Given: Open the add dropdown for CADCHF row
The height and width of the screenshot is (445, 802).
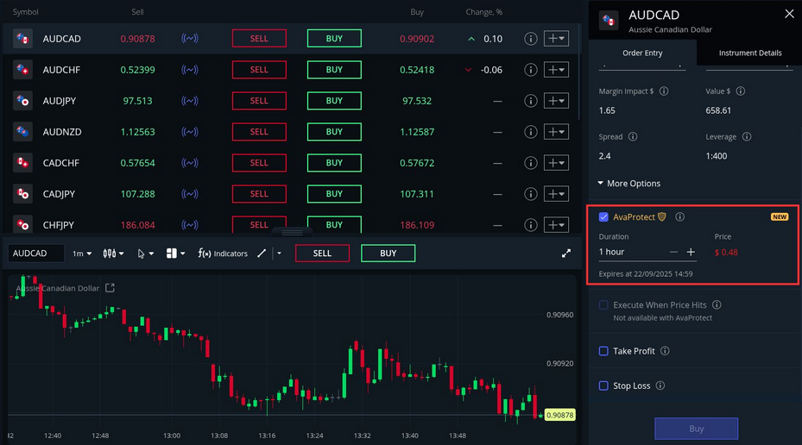Looking at the screenshot, I should point(556,163).
